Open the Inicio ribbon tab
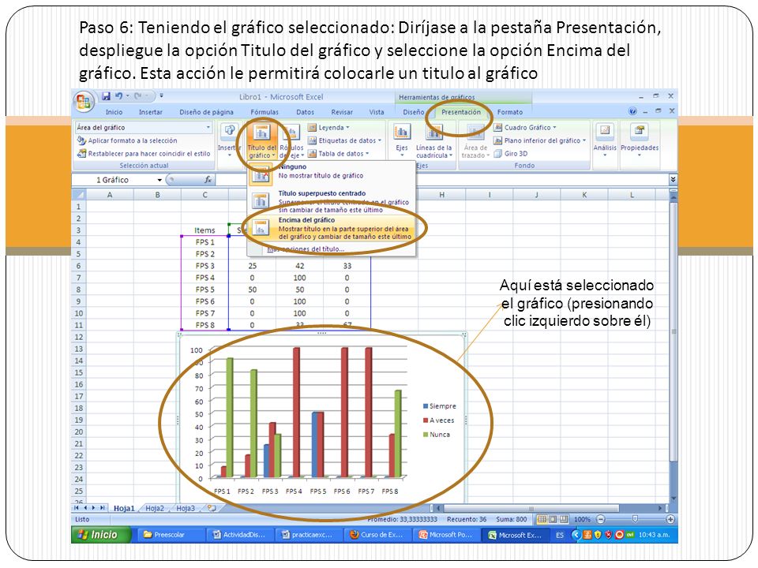Viewport: 758px width, 568px height. (x=114, y=112)
